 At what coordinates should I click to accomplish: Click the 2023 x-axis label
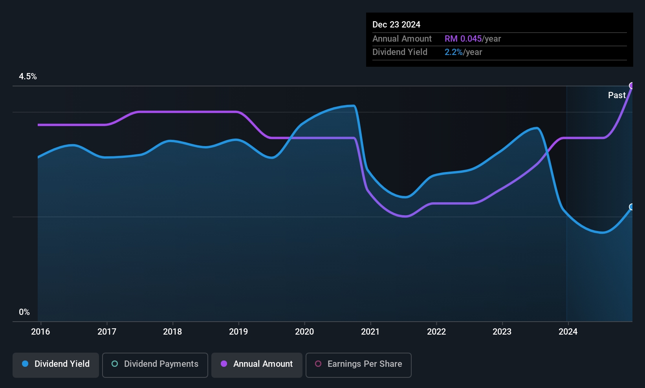tap(502, 332)
